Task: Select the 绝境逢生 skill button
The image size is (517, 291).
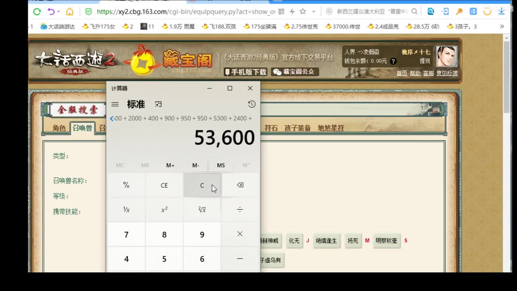Action: point(326,240)
